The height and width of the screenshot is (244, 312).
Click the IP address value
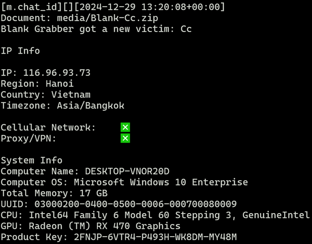pos(57,73)
